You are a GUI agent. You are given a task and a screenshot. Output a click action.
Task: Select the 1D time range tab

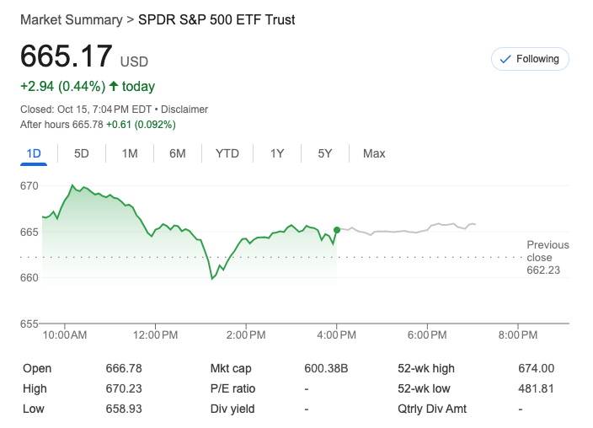tap(34, 153)
